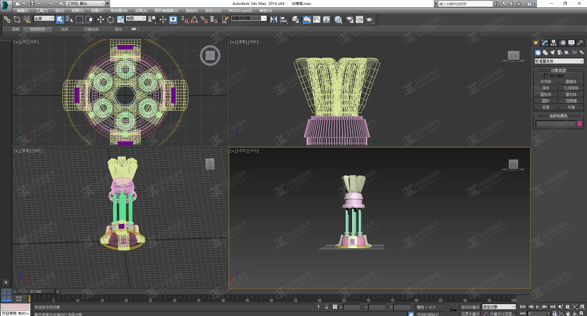
Task: Open the Layer Manager
Action: pos(295,20)
